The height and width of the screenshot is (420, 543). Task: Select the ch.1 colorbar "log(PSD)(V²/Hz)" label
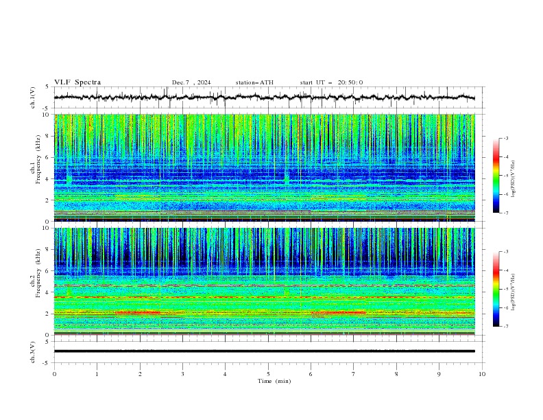(513, 179)
